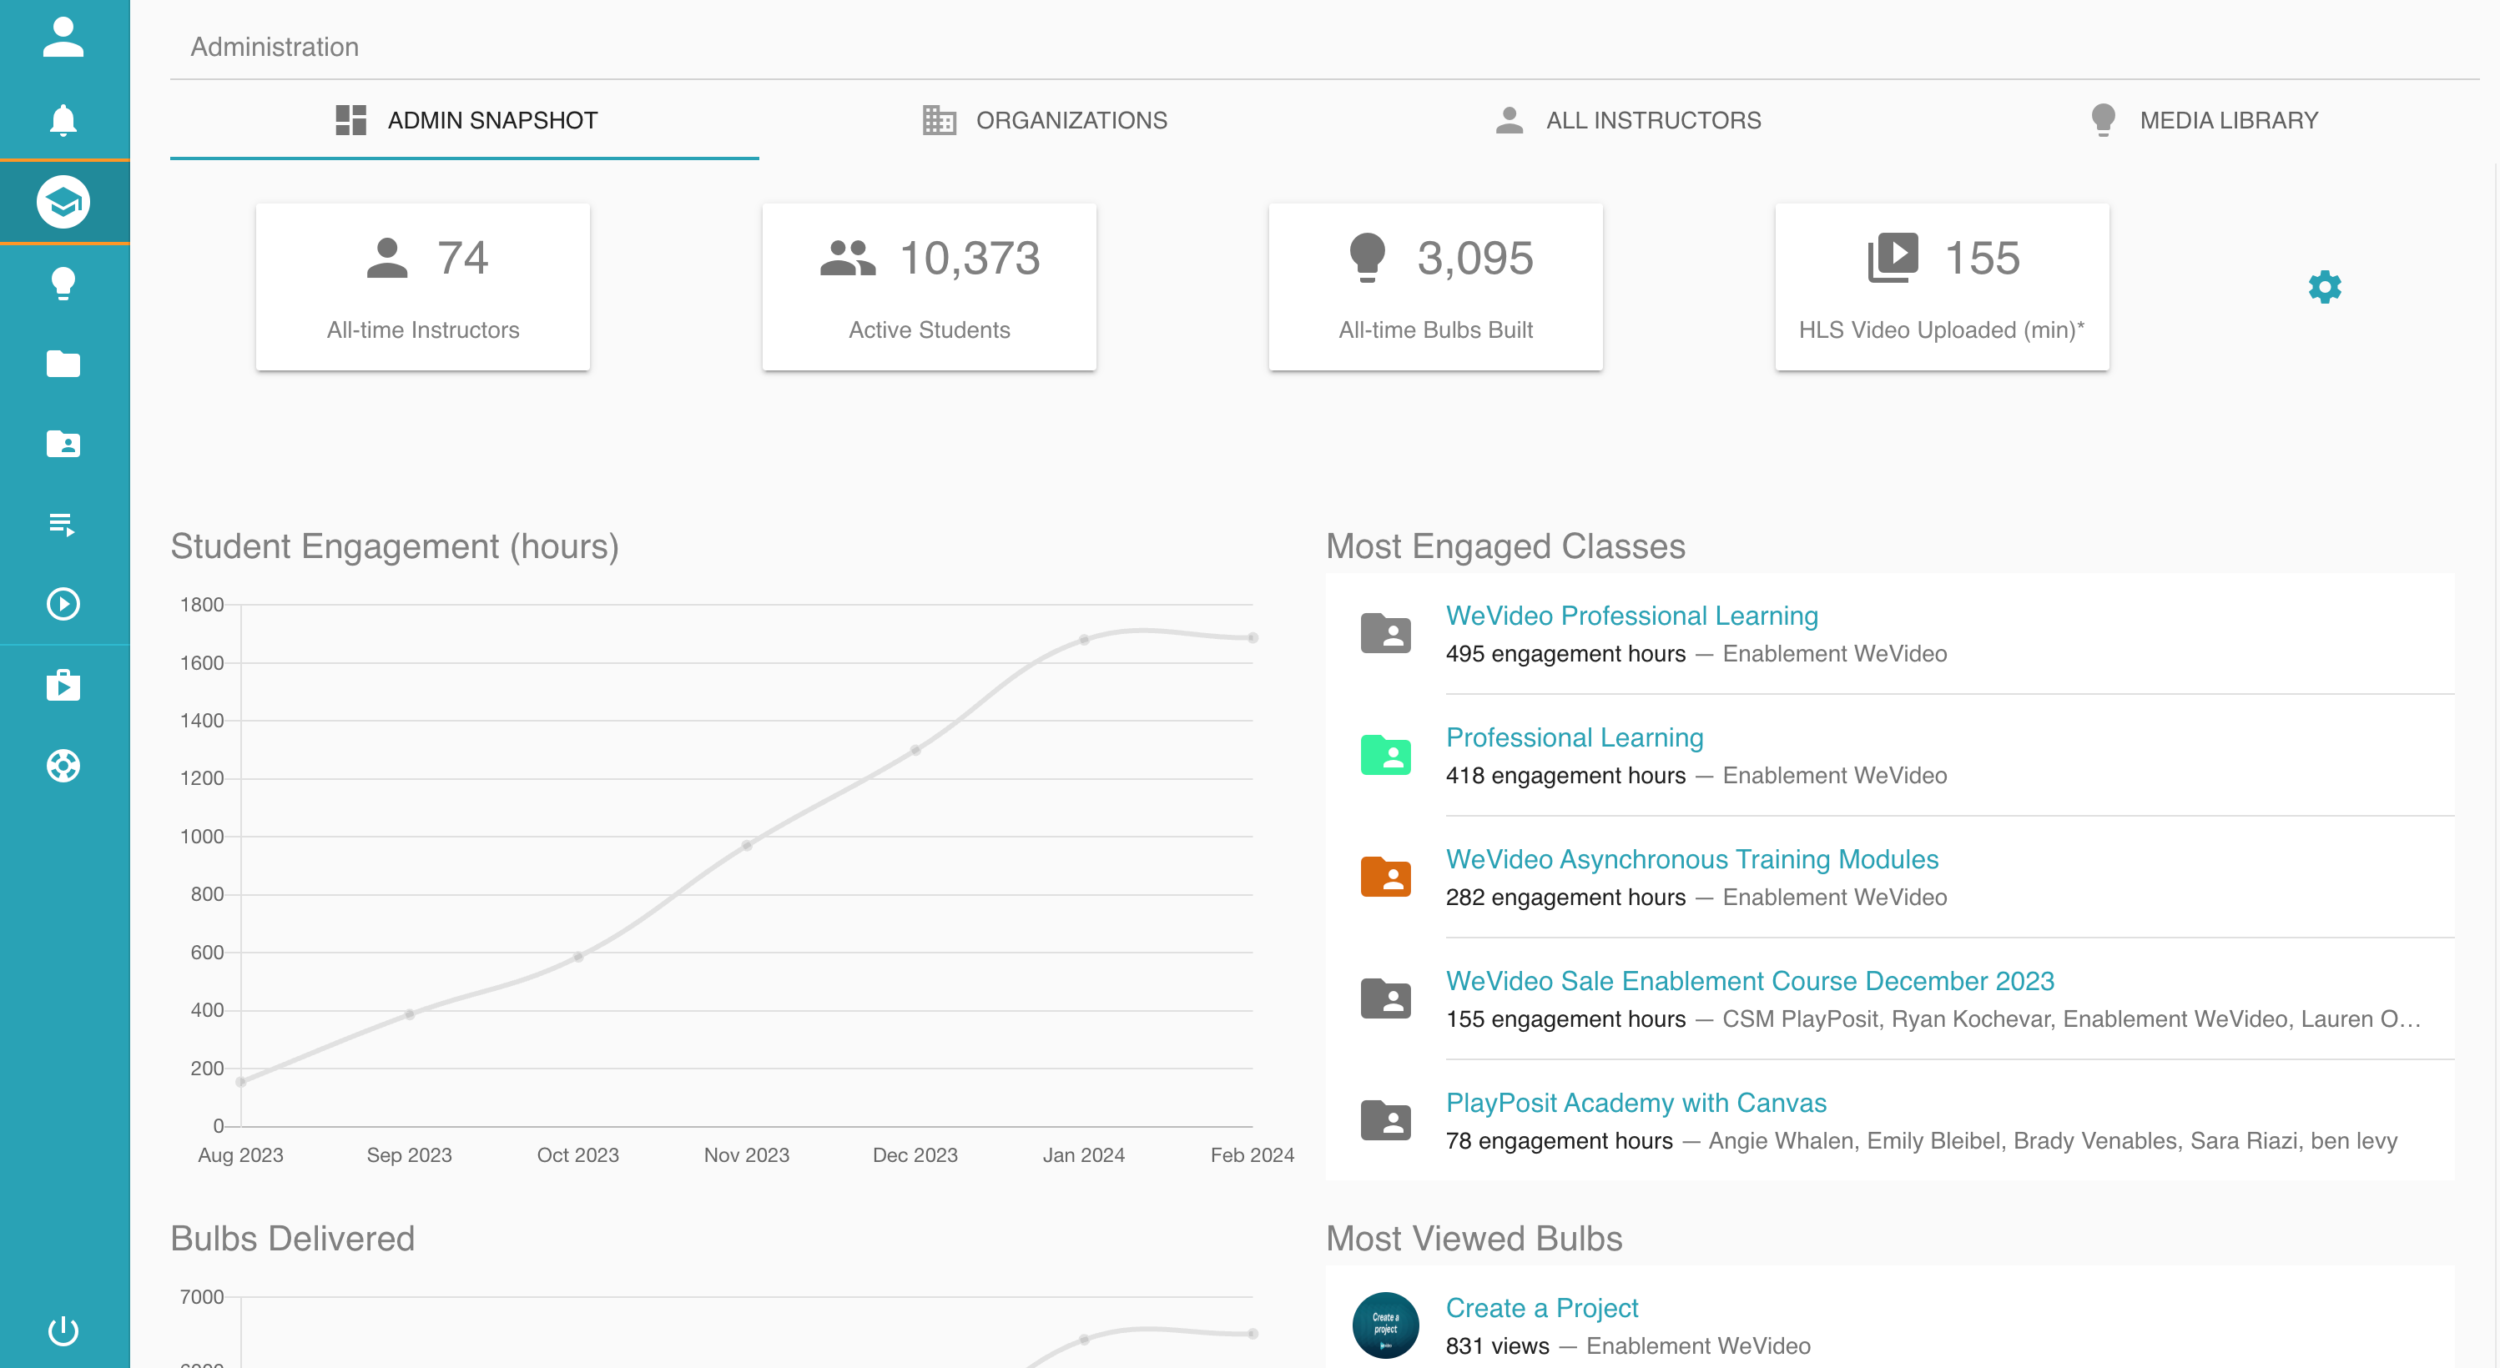Open the folder sidebar icon
Viewport: 2500px width, 1368px height.
pos(63,364)
